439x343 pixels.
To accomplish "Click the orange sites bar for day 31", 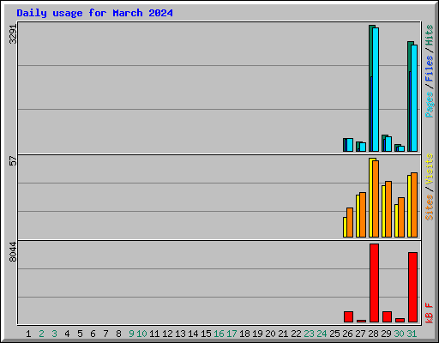I will (x=414, y=205).
